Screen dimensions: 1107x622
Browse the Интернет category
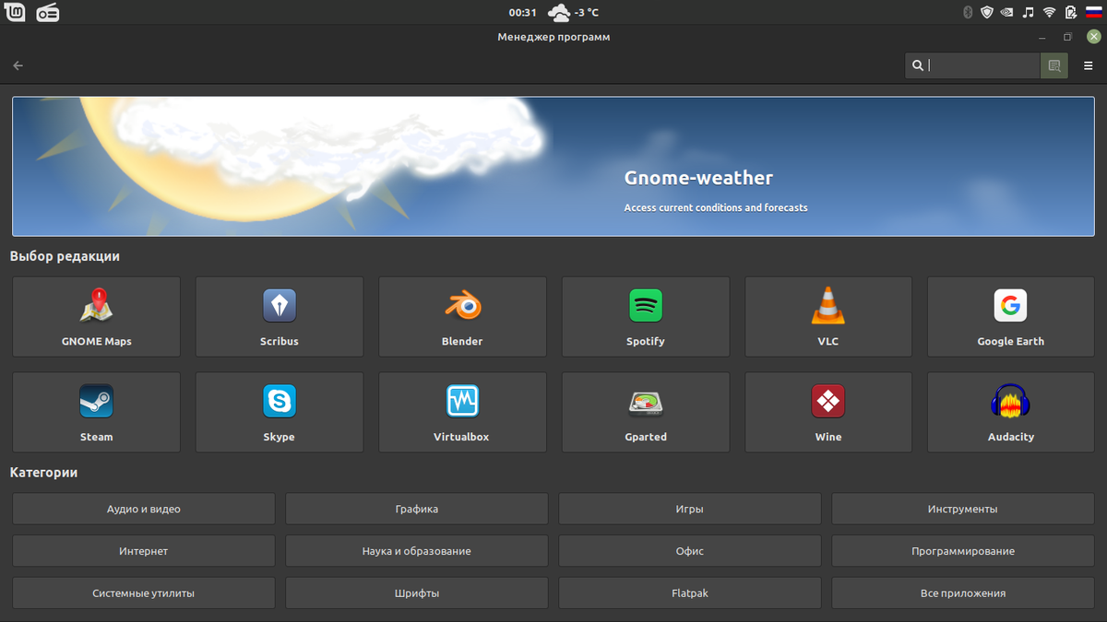click(x=143, y=551)
